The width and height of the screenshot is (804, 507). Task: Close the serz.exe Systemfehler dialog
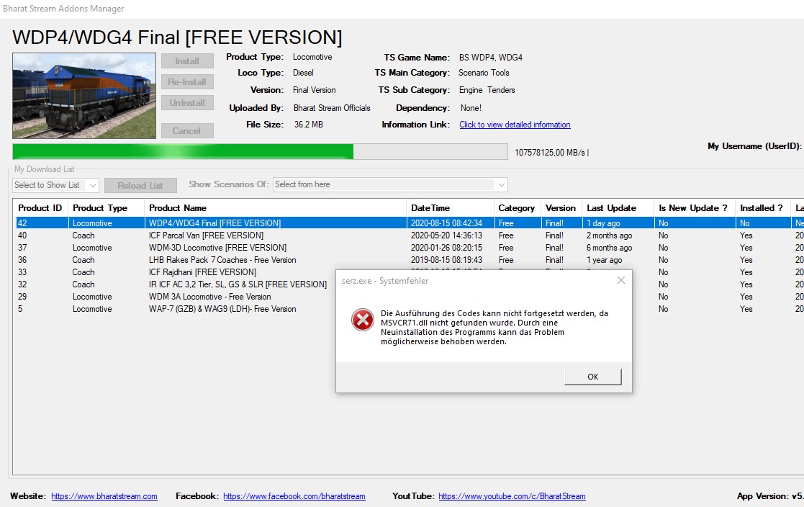click(x=621, y=280)
